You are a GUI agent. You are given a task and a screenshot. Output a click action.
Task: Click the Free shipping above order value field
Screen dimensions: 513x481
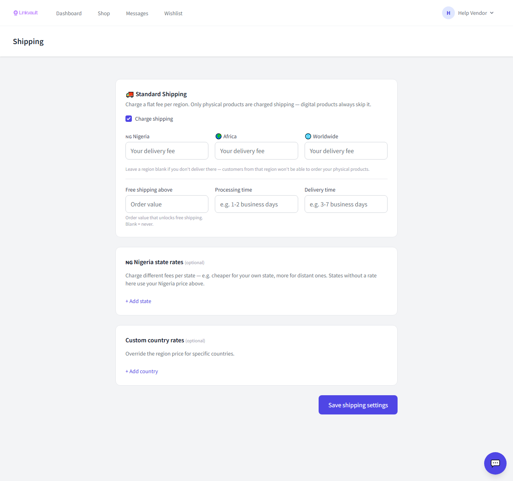167,204
